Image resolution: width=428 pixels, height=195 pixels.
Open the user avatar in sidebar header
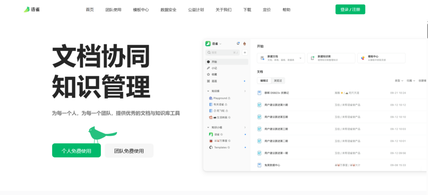(x=245, y=43)
